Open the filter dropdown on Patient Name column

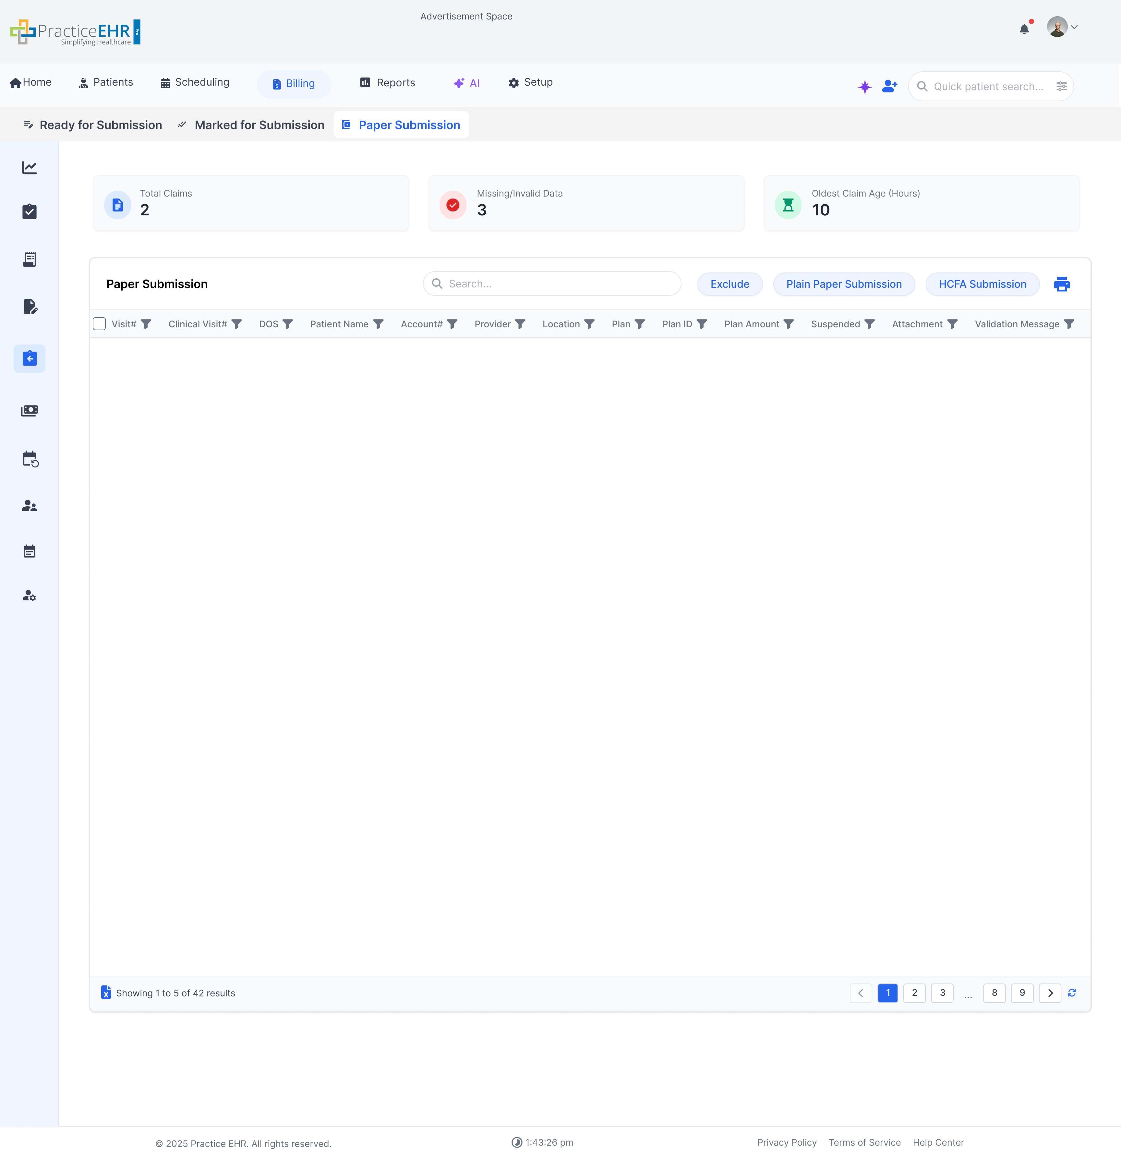coord(379,324)
